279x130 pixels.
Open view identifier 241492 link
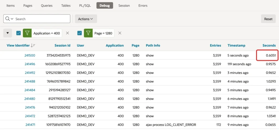point(30,73)
